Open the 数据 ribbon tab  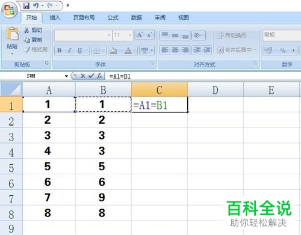(137, 17)
